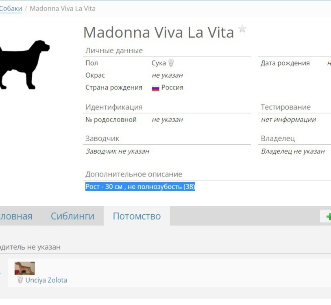Click the female icon beside Unciya Zolota
This screenshot has width=331, height=305.
[20, 280]
